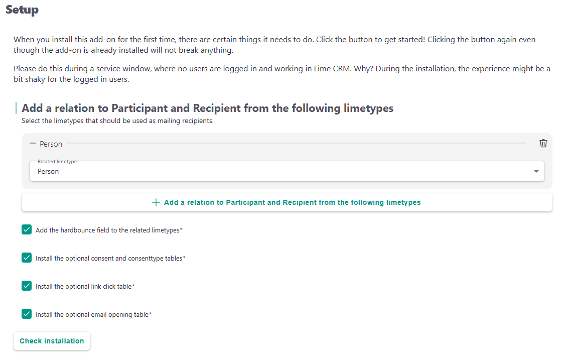Delete the Person relation using the trash icon
Viewport: 565px width, 360px height.
click(543, 144)
